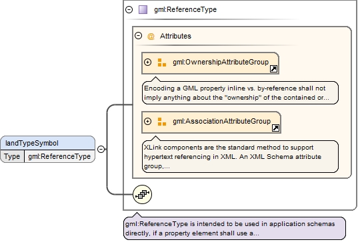
Task: Select the sequence compositor circle icon
Action: click(x=142, y=194)
